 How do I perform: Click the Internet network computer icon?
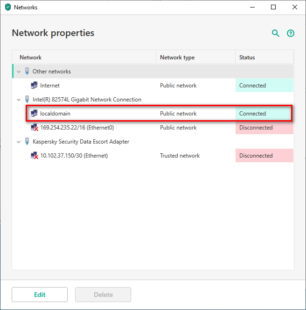tap(34, 86)
